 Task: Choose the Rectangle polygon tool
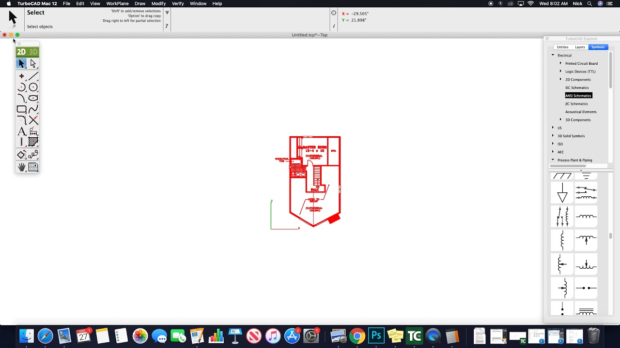21,109
